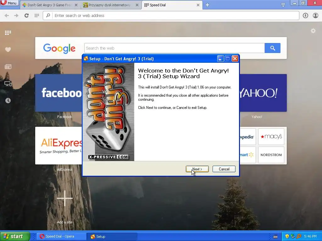Open Speed Dial from the sidebar grid icon
The width and height of the screenshot is (322, 241).
pyautogui.click(x=8, y=33)
